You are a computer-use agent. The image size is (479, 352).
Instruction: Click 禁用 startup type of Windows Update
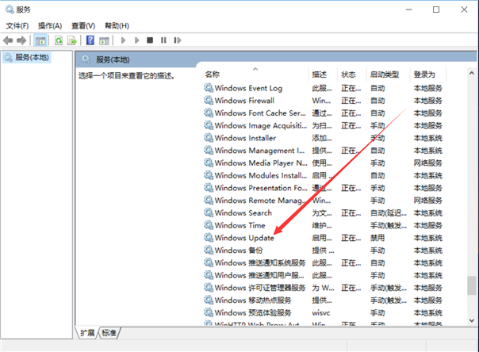[377, 238]
